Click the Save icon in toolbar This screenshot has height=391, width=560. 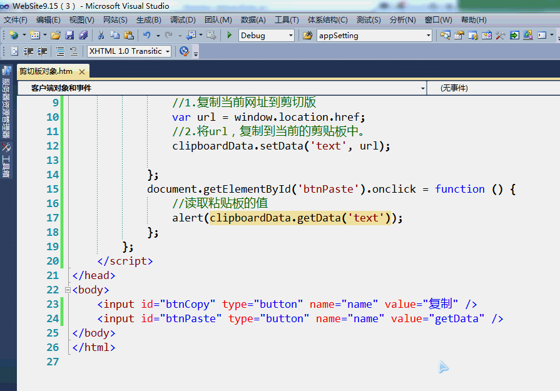[69, 36]
